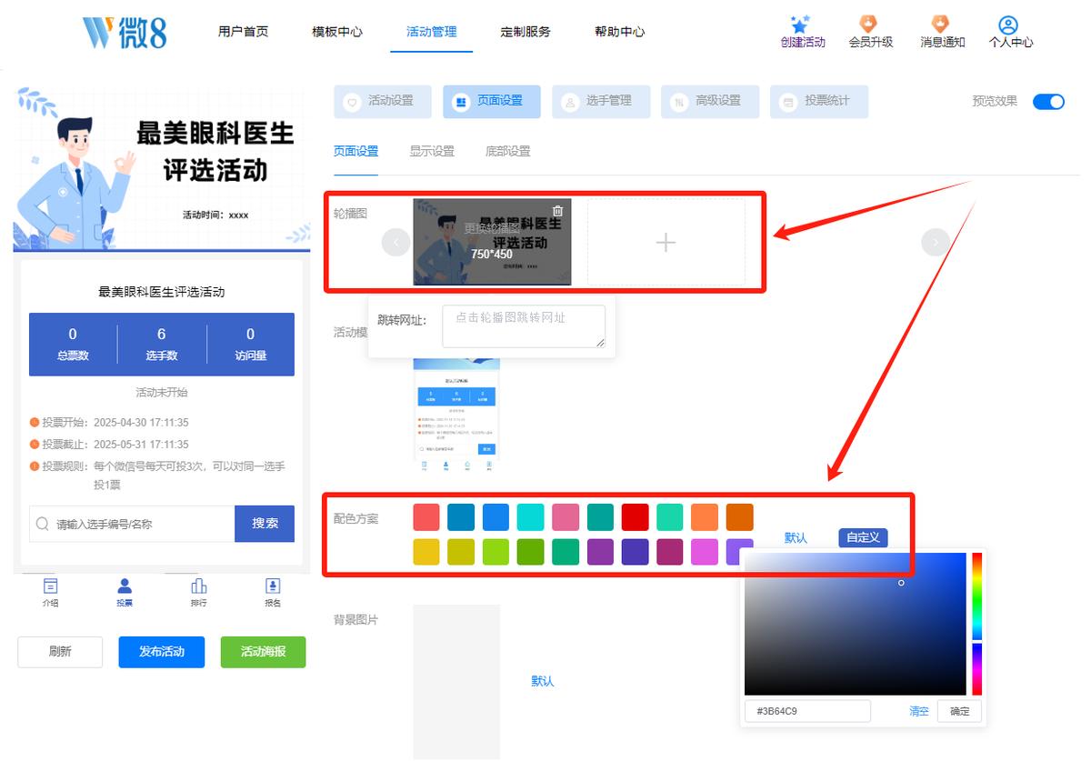This screenshot has height=761, width=1091.
Task: Click search magnifier icon in preview
Action: click(43, 525)
